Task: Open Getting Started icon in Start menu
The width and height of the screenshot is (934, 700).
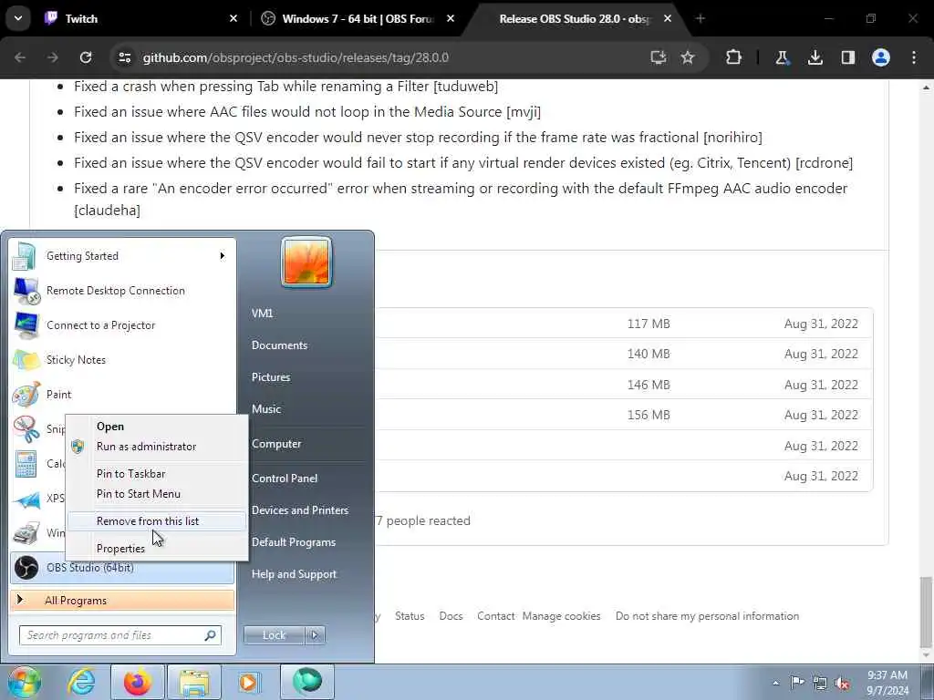Action: (25, 256)
